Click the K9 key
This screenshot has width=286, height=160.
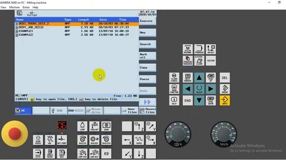pyautogui.click(x=106, y=153)
